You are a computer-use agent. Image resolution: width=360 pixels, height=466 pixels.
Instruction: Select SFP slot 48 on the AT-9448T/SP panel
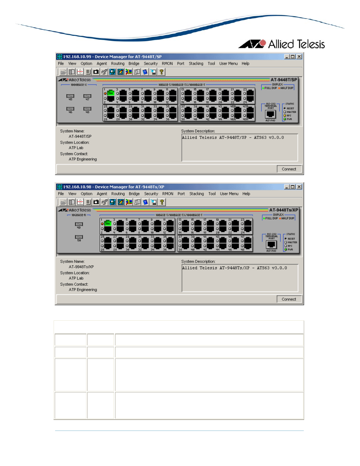coord(87,109)
